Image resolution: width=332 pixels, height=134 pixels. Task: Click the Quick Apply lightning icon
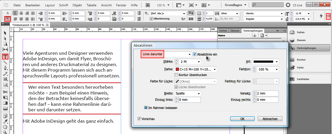(321, 16)
